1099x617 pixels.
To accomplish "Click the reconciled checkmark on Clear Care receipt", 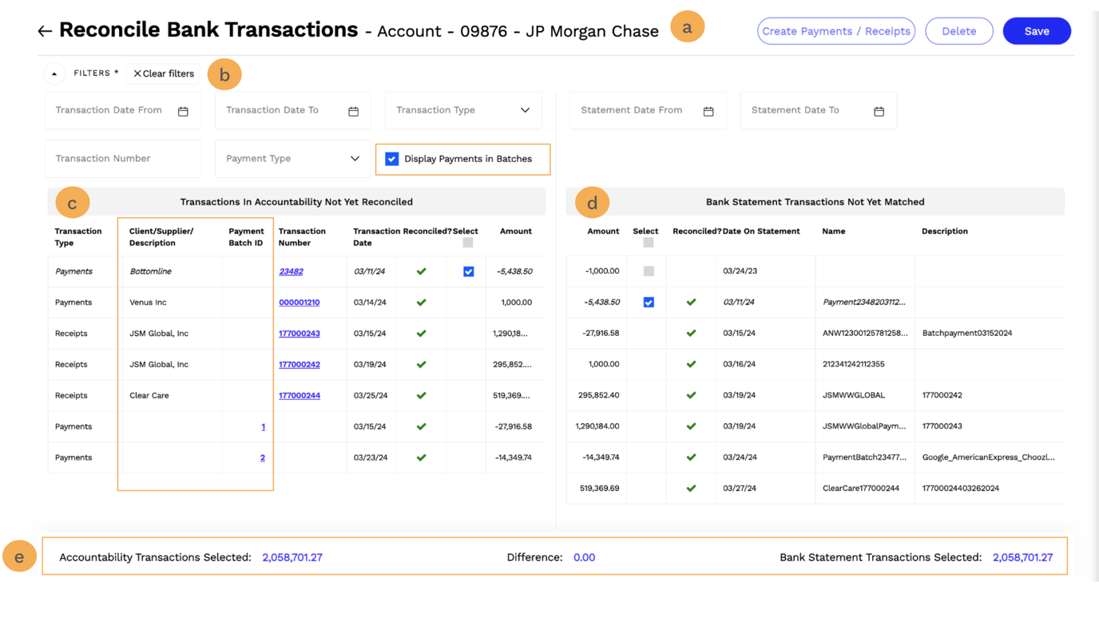I will [420, 395].
